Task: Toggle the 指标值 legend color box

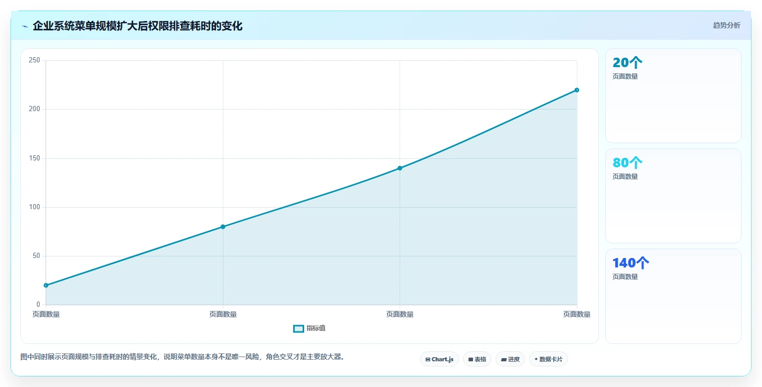Action: point(298,328)
